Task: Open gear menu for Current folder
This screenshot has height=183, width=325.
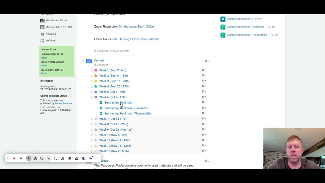Action: pyautogui.click(x=207, y=61)
